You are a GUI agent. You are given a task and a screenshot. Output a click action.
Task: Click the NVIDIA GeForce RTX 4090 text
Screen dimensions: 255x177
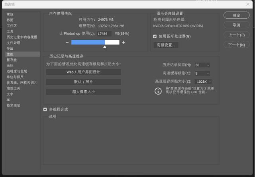point(178,26)
